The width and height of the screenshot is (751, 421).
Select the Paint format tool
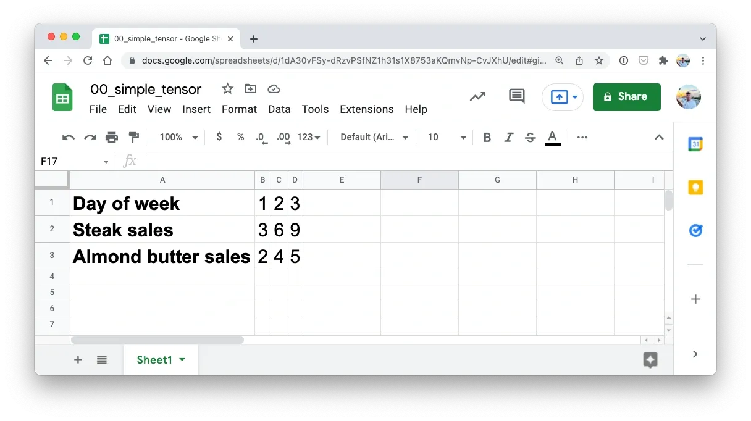133,137
